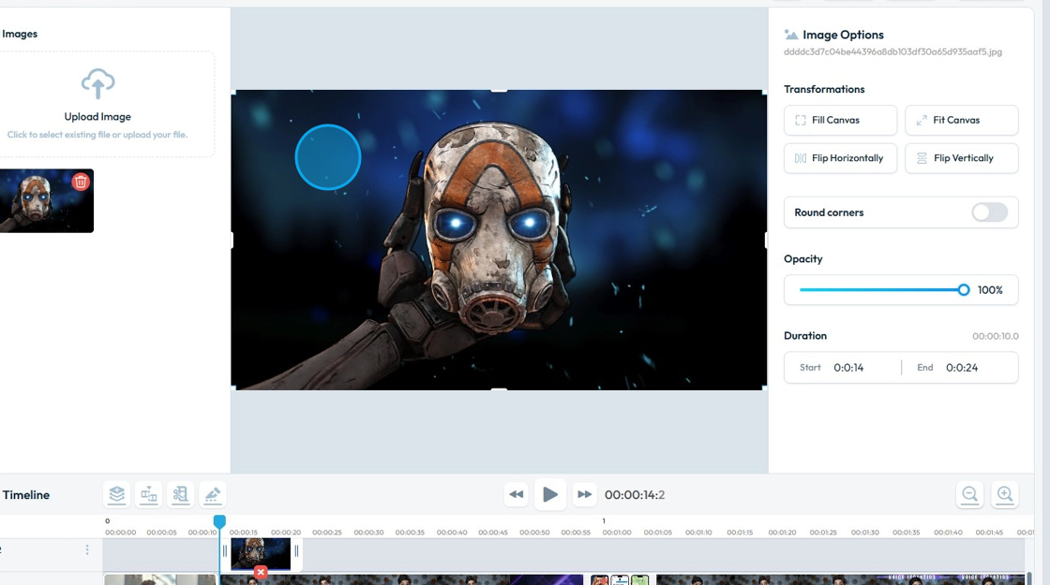The height and width of the screenshot is (585, 1050).
Task: Delete the uploaded robot mask image thumbnail
Action: (81, 182)
